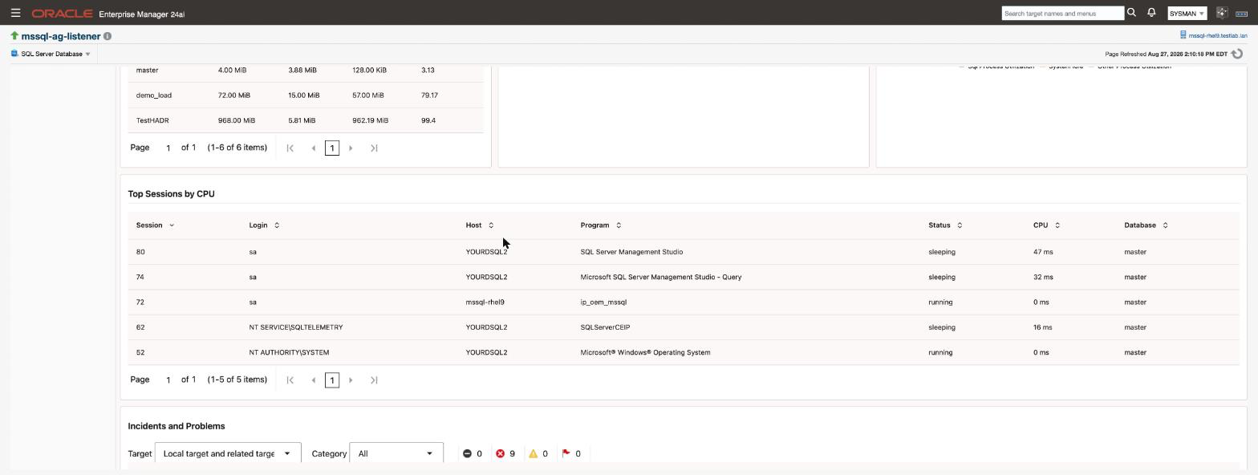This screenshot has width=1258, height=475.
Task: Click ip_oem_mssql program cell
Action: tap(603, 302)
